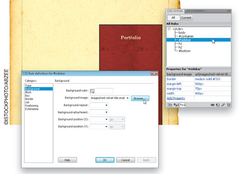Attach style sheet link icon
This screenshot has width=239, height=174.
(x=213, y=105)
